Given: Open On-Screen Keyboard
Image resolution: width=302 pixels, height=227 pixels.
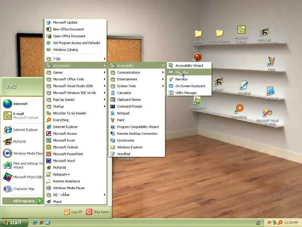Looking at the screenshot, I should (x=189, y=86).
